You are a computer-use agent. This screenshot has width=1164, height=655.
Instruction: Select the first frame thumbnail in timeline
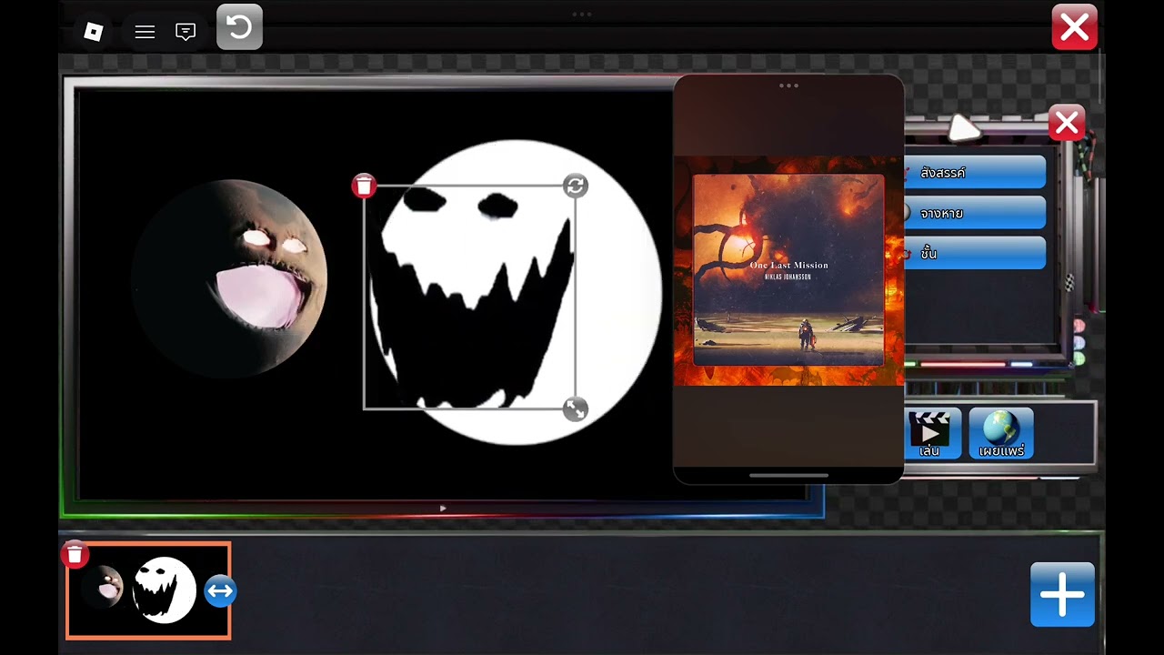148,590
